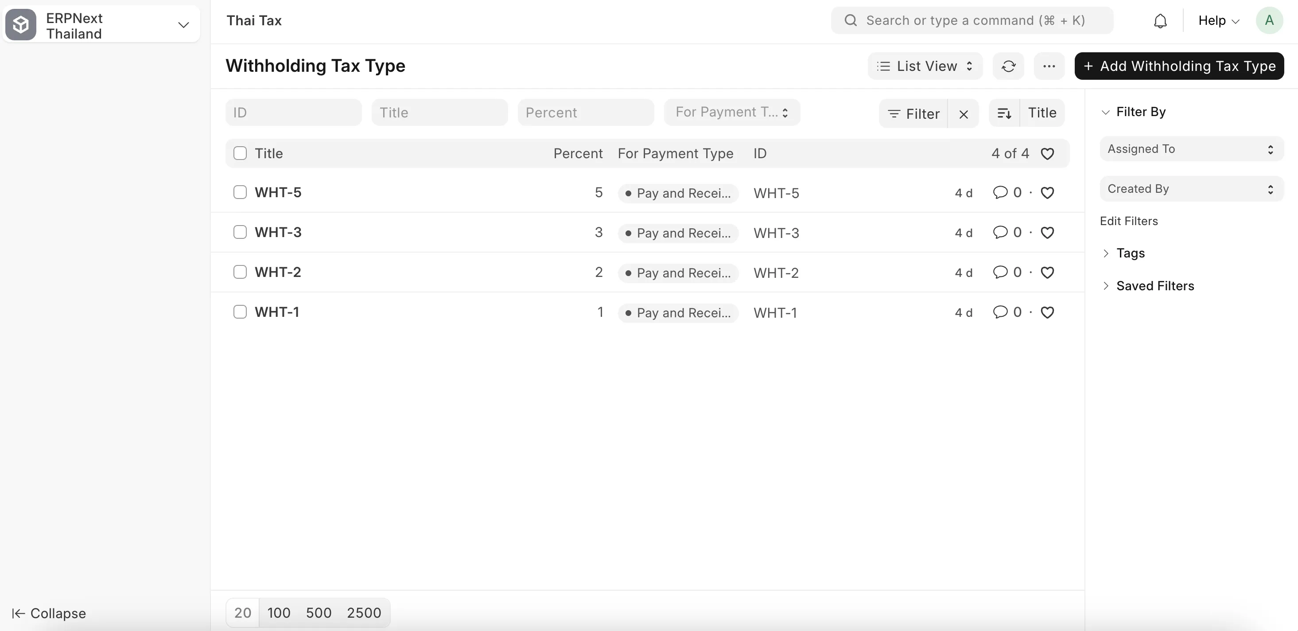The width and height of the screenshot is (1298, 631).
Task: Open comments bubble on WHT-3 row
Action: [x=1000, y=232]
